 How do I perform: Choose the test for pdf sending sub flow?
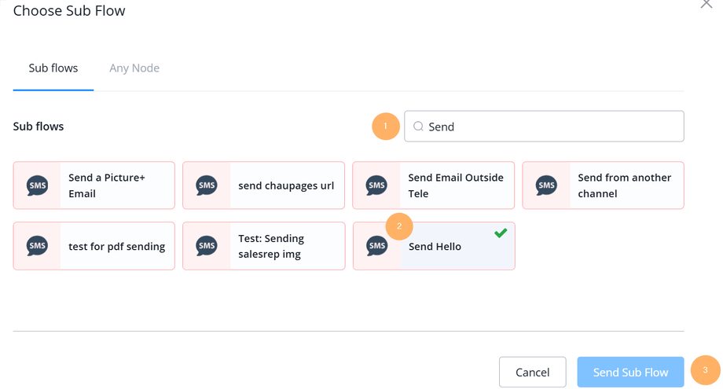116,246
